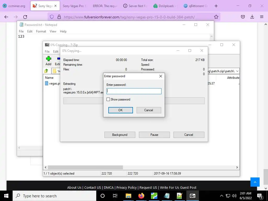Reload the current page

25,17
